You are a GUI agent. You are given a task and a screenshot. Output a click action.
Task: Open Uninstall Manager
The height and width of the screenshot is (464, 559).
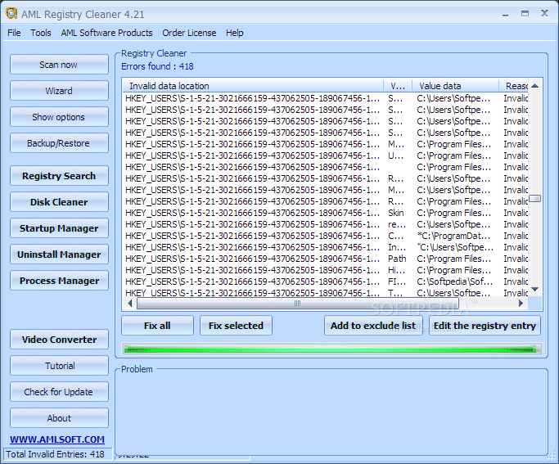point(59,255)
